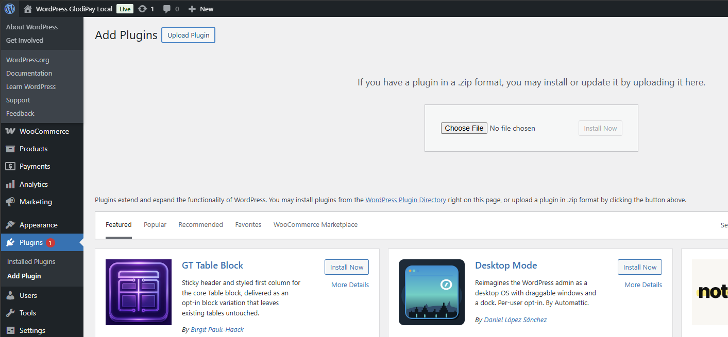This screenshot has width=728, height=337.
Task: Switch to the Recommended tab
Action: point(200,225)
